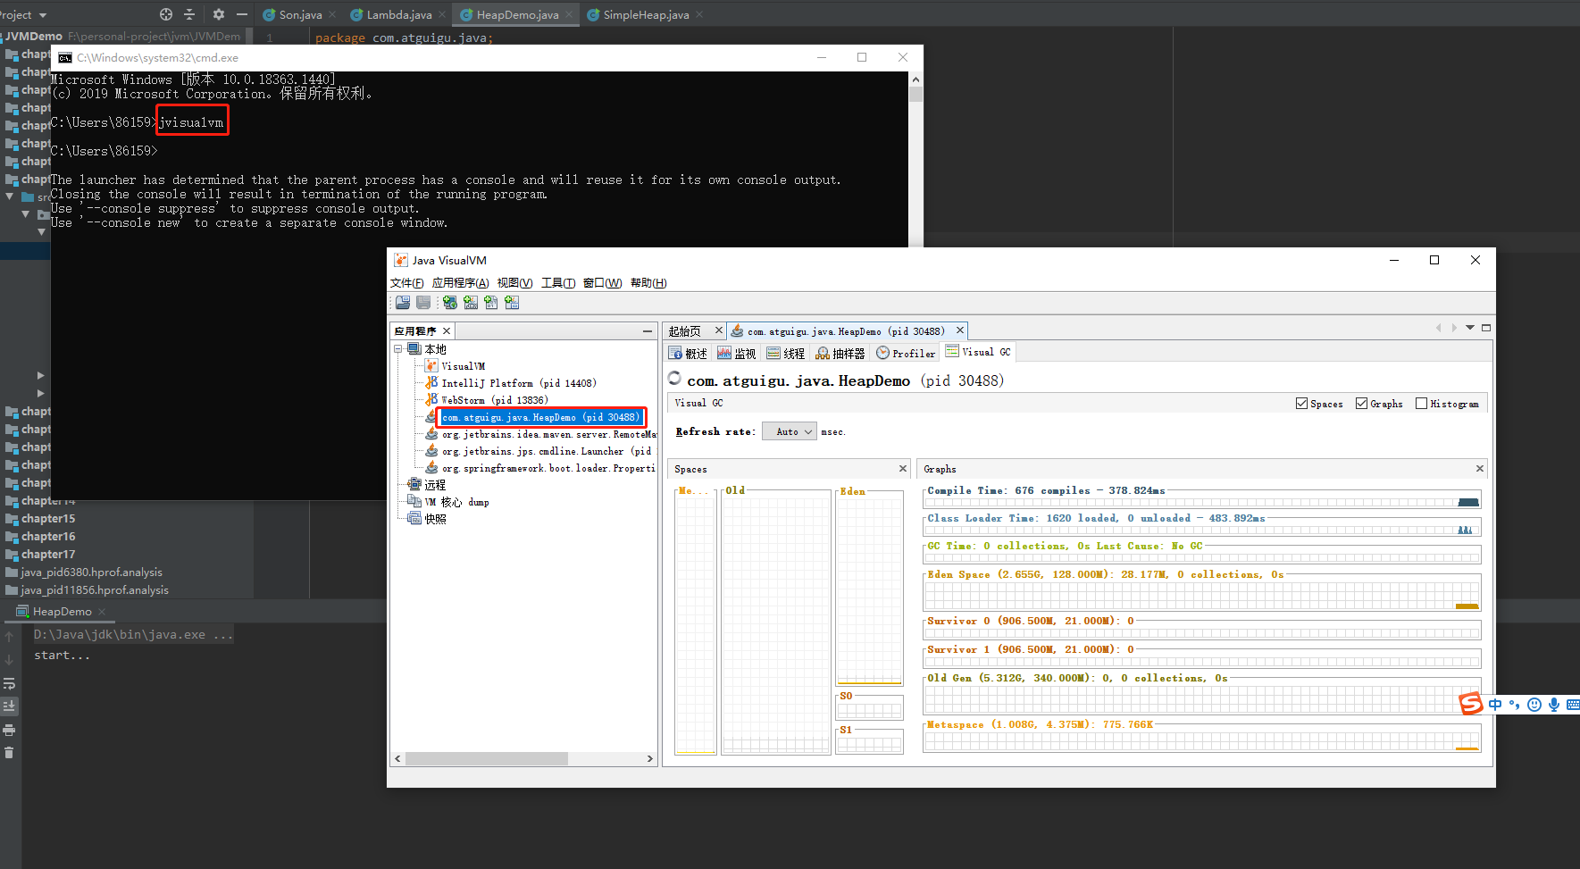This screenshot has width=1580, height=869.
Task: Open the 视图(V) menu
Action: click(x=514, y=283)
